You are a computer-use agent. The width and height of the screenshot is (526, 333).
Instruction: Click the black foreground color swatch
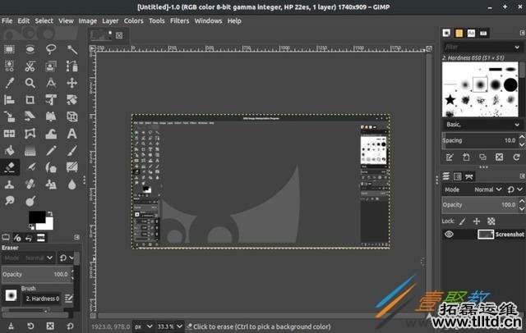(36, 217)
